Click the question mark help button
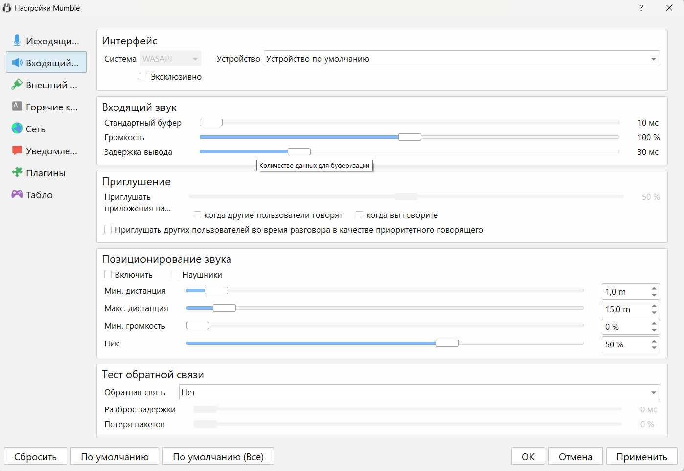The height and width of the screenshot is (471, 684). click(x=641, y=8)
